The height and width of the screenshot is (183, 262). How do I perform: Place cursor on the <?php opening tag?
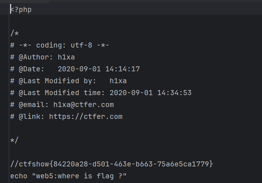(21, 10)
